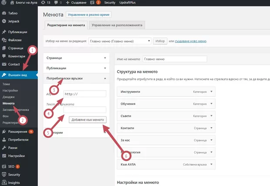Viewport: 270px width, 186px height.
Task: Open Коментари using its sidebar icon
Action: coord(4,56)
